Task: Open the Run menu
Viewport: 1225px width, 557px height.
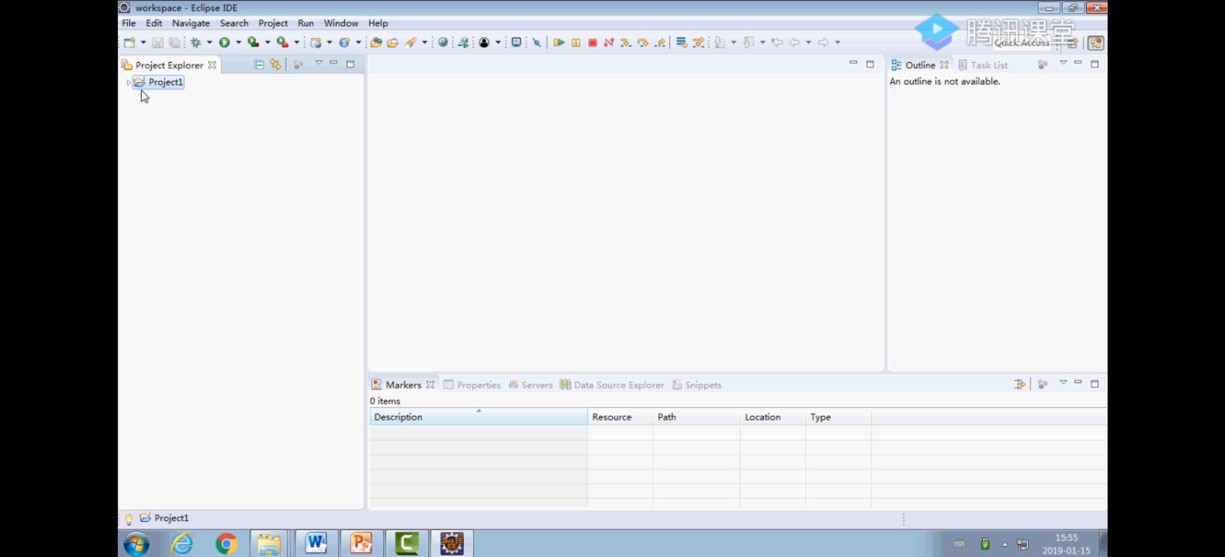Action: tap(306, 23)
